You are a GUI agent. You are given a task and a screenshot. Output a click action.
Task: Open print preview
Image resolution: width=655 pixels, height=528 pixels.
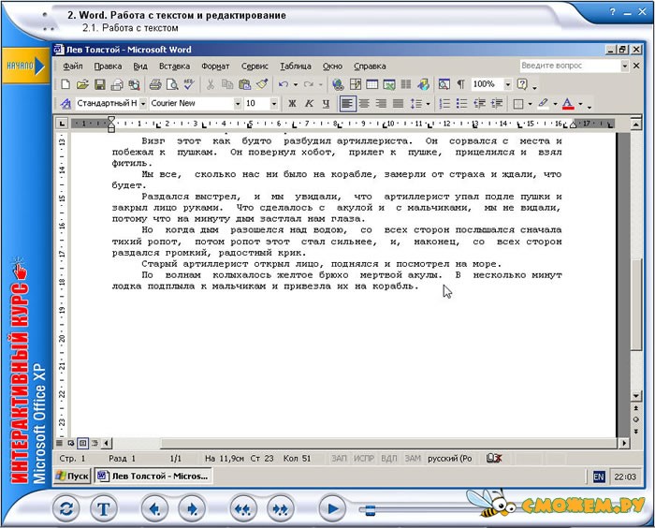pos(171,84)
